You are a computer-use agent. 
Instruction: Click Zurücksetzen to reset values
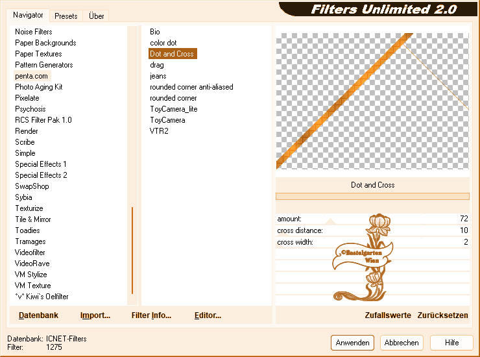pos(442,315)
